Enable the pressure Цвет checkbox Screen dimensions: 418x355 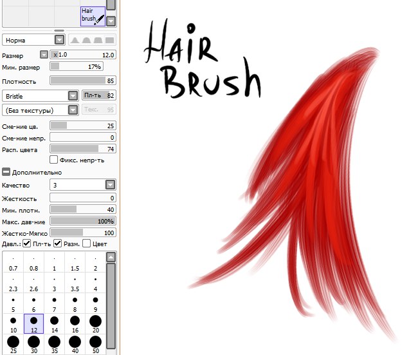pos(86,244)
